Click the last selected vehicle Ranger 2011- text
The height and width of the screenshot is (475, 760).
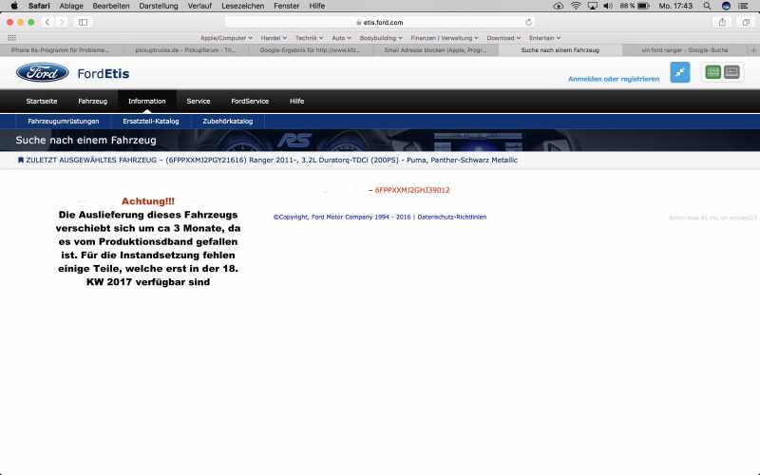pyautogui.click(x=272, y=160)
